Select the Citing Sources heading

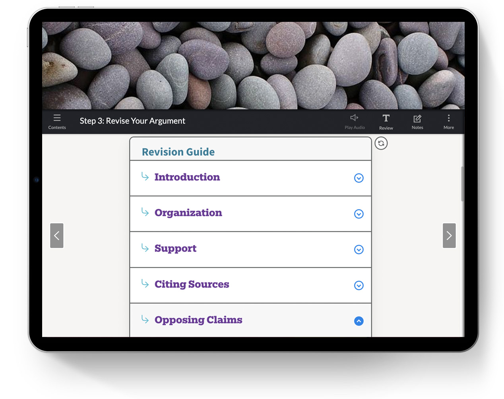(192, 285)
